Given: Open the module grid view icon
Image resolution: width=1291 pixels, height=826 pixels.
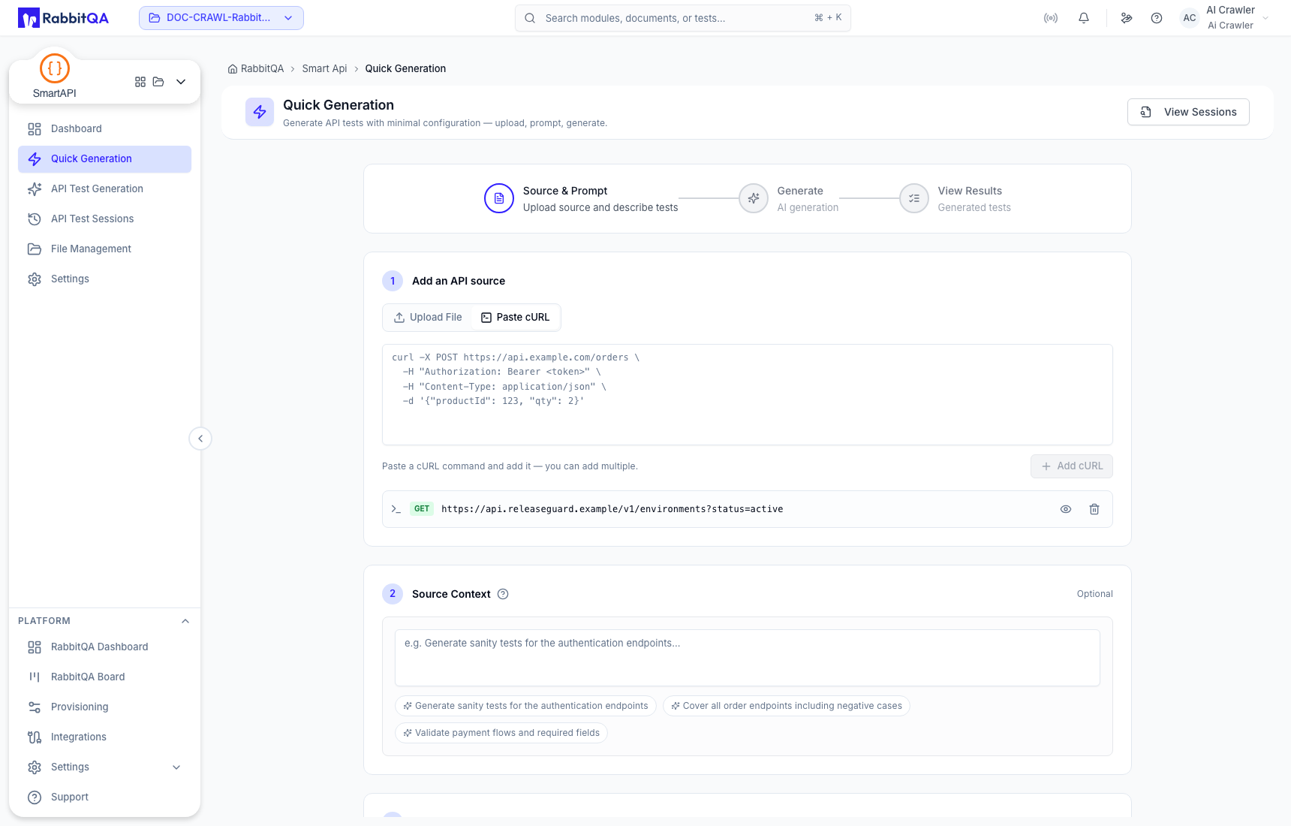Looking at the screenshot, I should [x=140, y=82].
